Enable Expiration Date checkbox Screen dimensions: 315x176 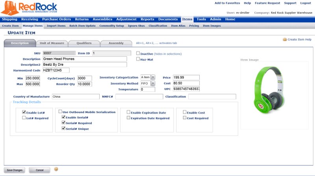128,112
